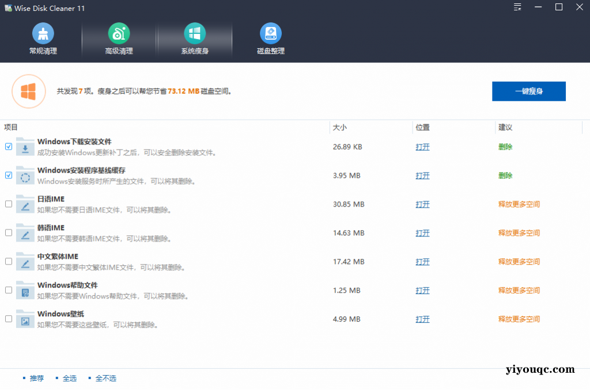Enable the 韩语IME checkbox

pyautogui.click(x=9, y=233)
